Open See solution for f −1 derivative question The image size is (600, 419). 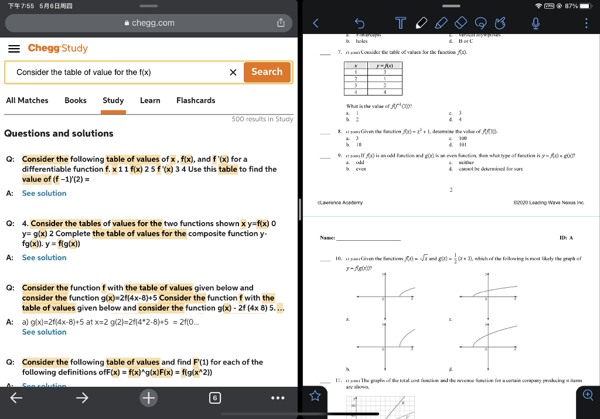coord(44,193)
